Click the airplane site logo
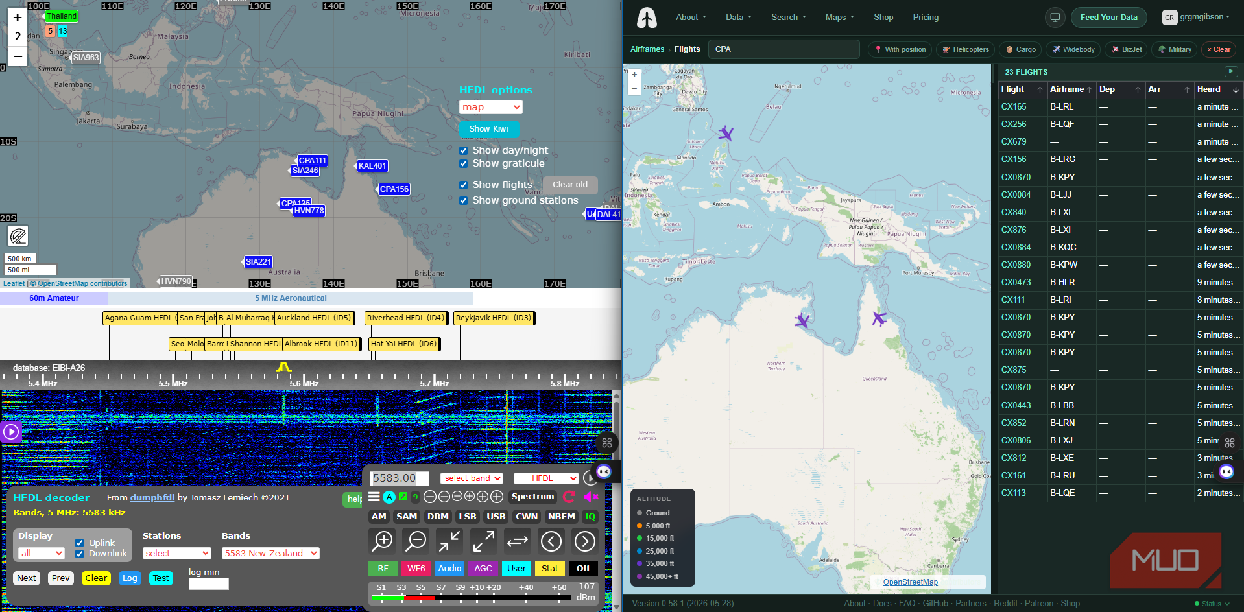This screenshot has width=1244, height=612. point(647,18)
